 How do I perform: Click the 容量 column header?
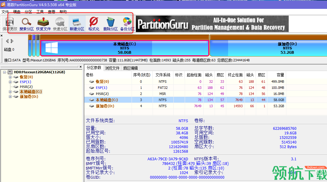tap(277, 75)
